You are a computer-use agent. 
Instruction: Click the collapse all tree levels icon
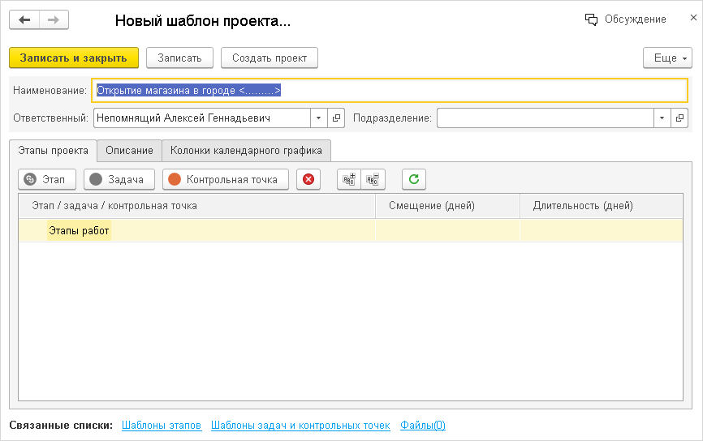click(x=373, y=179)
